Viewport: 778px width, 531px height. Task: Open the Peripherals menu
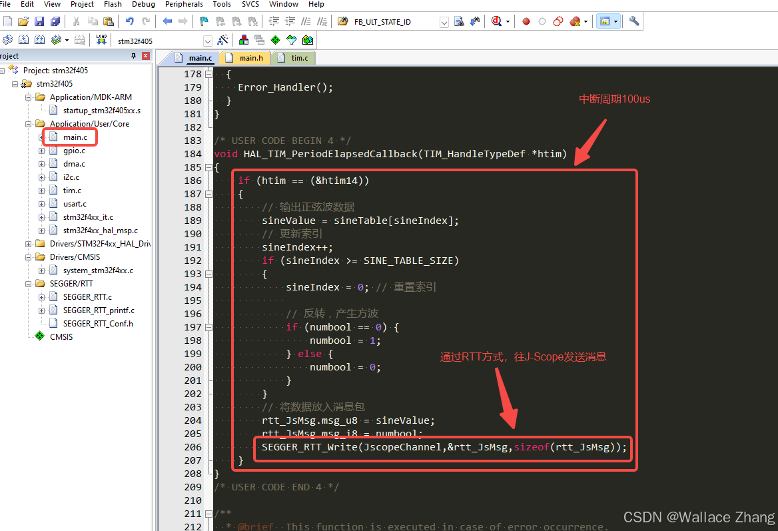click(184, 4)
